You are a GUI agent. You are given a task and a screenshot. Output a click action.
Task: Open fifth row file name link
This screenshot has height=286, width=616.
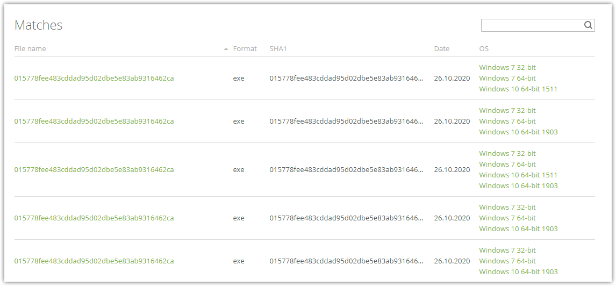tap(94, 261)
